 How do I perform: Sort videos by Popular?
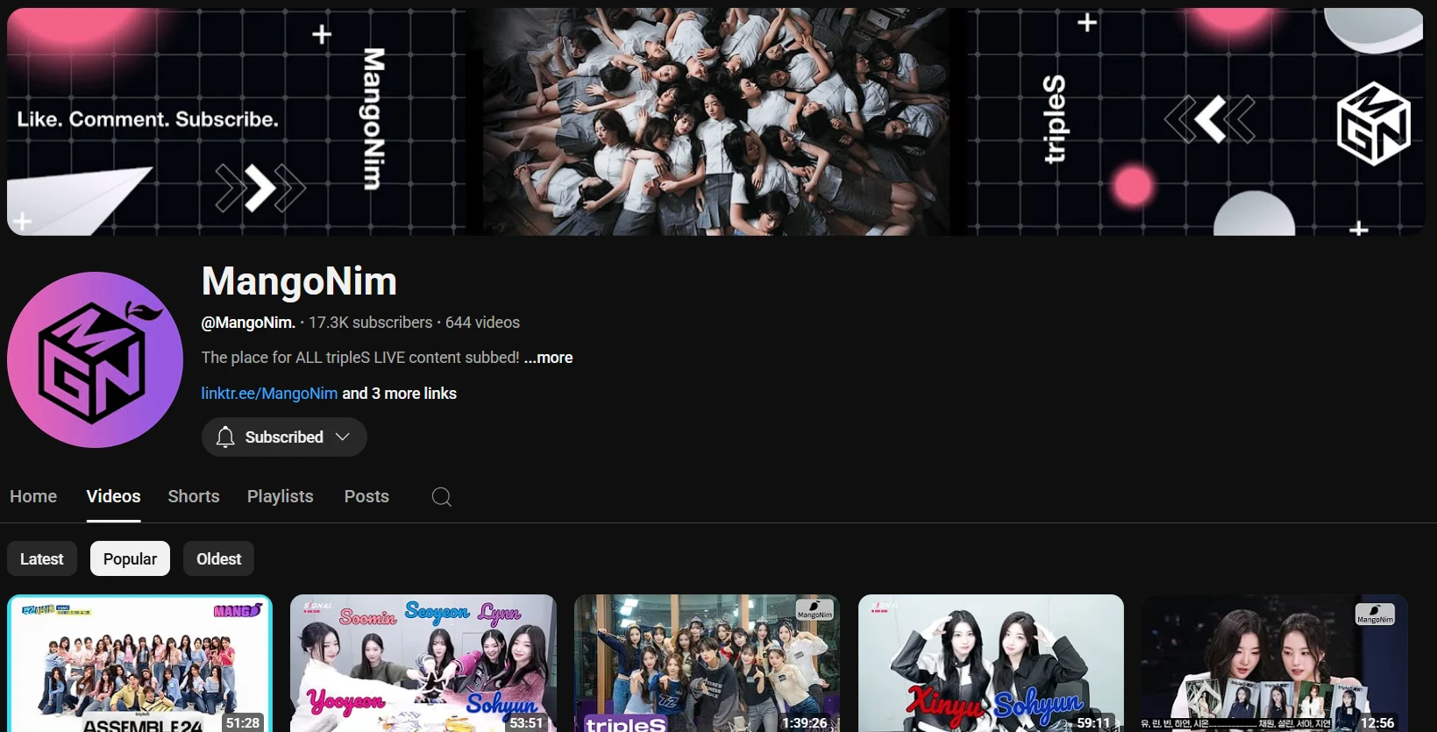tap(130, 558)
